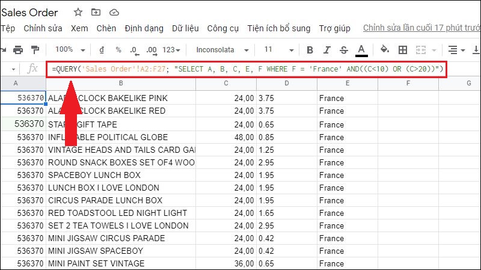This screenshot has width=481, height=270.
Task: Open the Trợ giúp menu
Action: [334, 28]
